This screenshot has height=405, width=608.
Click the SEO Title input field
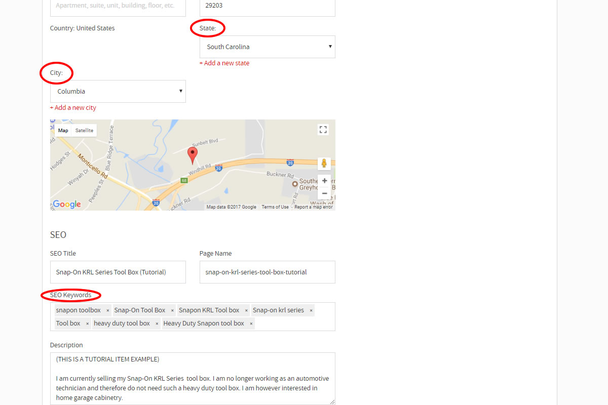tap(118, 272)
